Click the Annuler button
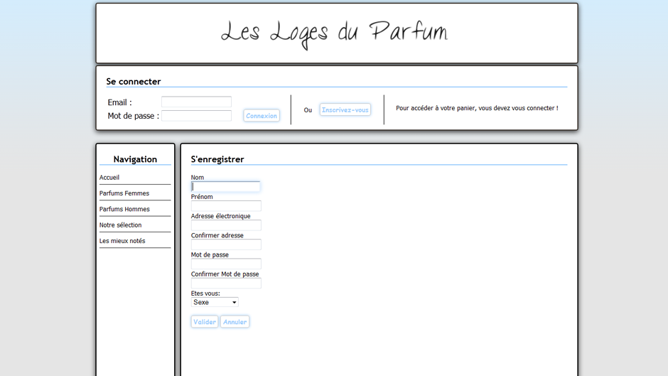This screenshot has height=376, width=668. pos(235,322)
